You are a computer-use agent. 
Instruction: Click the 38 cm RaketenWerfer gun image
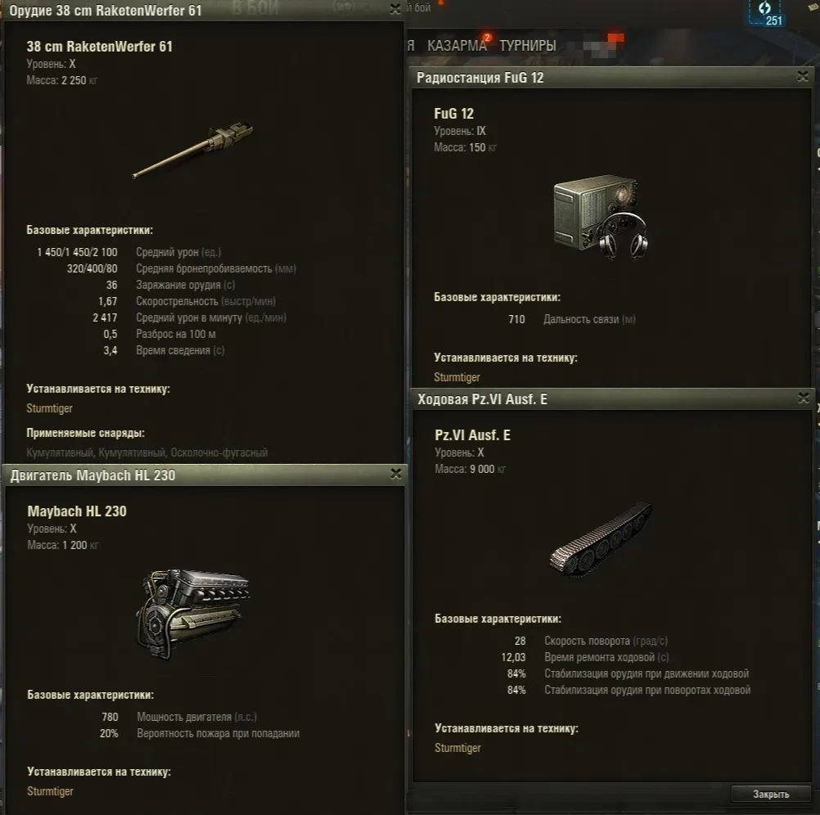click(193, 151)
